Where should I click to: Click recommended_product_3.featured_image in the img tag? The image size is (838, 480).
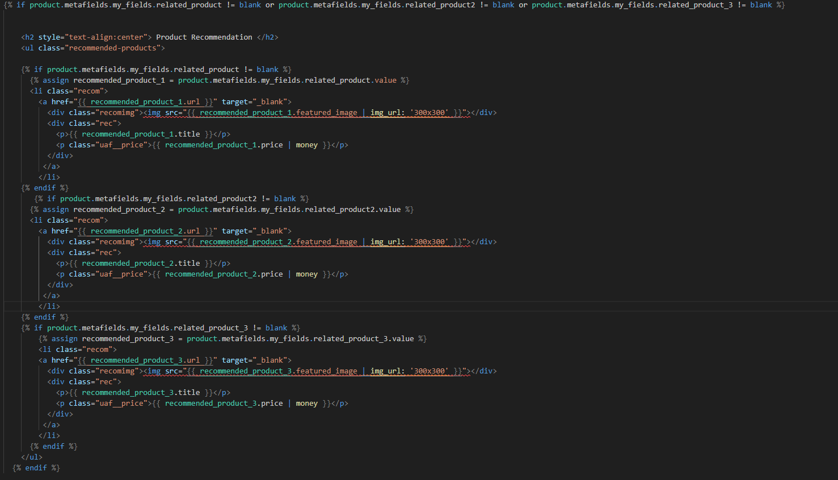[278, 371]
